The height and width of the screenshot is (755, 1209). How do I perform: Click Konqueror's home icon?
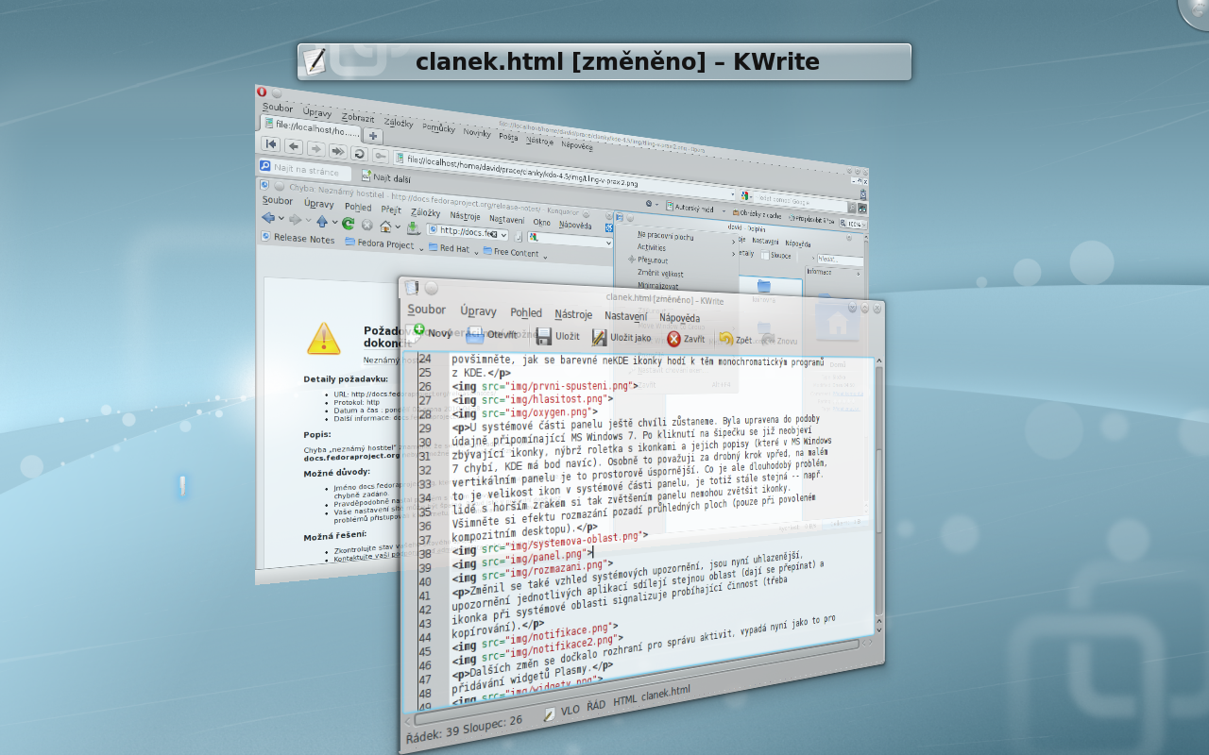point(385,226)
